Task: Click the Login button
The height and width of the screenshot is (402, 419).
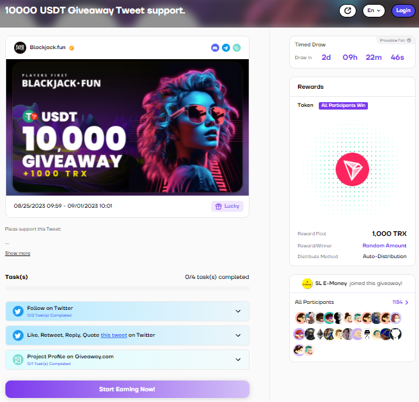Action: (x=404, y=11)
